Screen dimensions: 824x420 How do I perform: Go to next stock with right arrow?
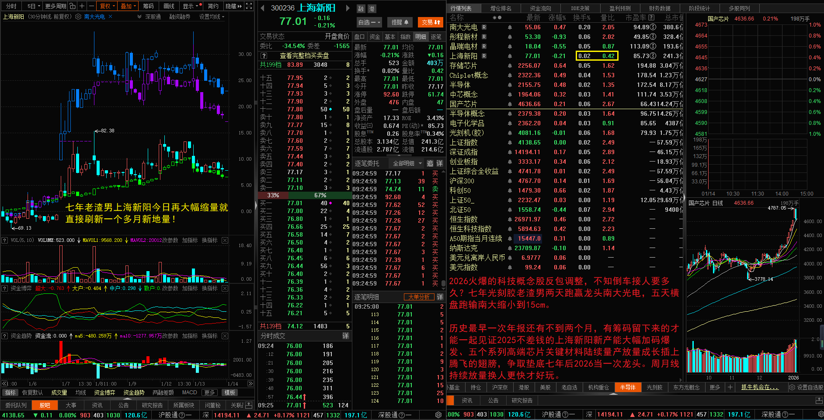348,8
